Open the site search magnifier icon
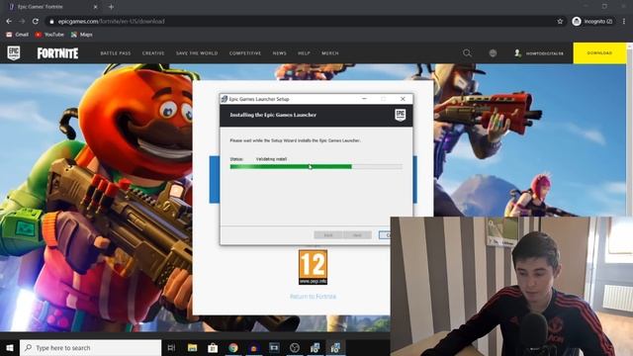Image resolution: width=633 pixels, height=356 pixels. pos(467,52)
